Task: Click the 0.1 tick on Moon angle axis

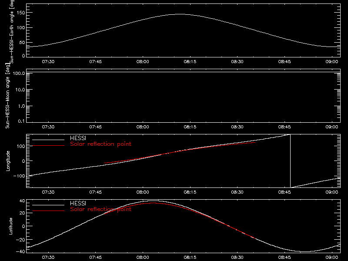Action: pos(21,121)
